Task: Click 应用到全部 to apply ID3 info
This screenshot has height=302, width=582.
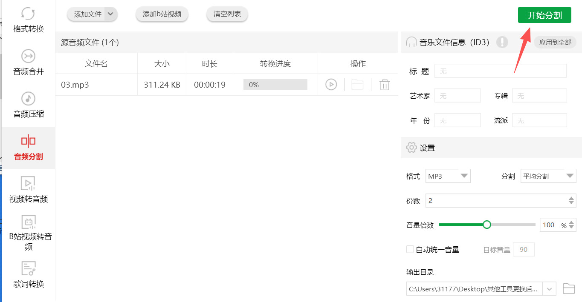Action: [555, 42]
